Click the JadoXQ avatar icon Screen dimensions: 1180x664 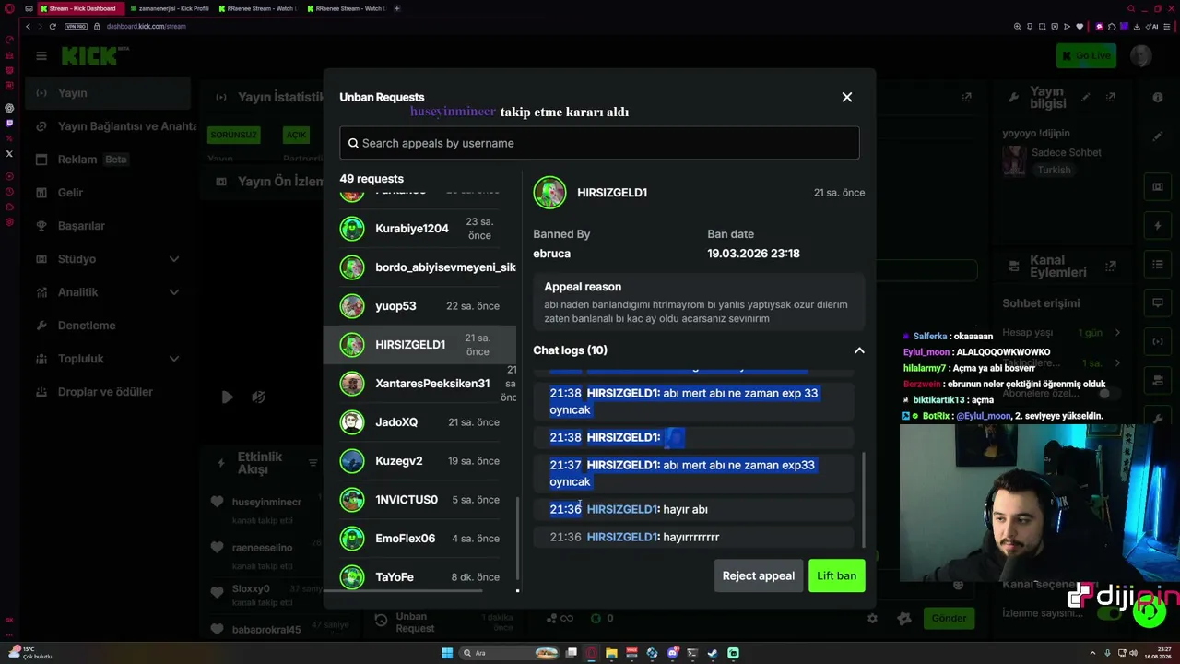pos(352,422)
